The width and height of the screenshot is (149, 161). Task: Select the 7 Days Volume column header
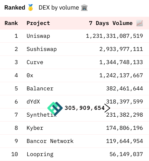pyautogui.click(x=111, y=23)
